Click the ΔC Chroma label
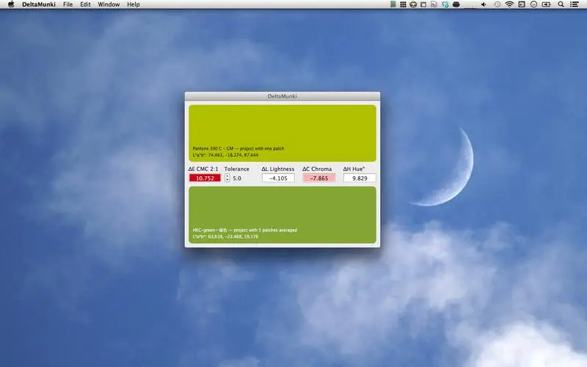Screen dimensions: 587x367 317,169
